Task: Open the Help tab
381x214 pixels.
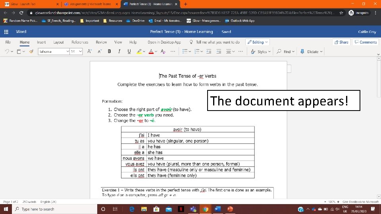Action: coord(133,42)
